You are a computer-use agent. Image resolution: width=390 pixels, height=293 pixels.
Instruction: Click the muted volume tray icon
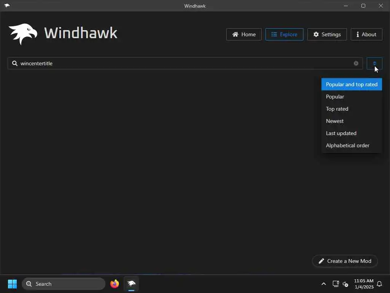345,284
